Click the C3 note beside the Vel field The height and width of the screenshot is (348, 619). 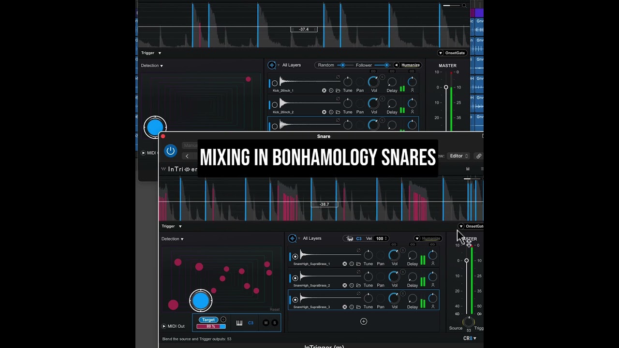(359, 238)
